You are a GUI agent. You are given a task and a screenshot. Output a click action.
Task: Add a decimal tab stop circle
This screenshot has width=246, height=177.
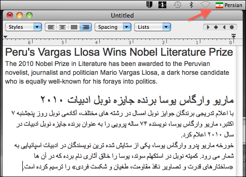(232, 27)
